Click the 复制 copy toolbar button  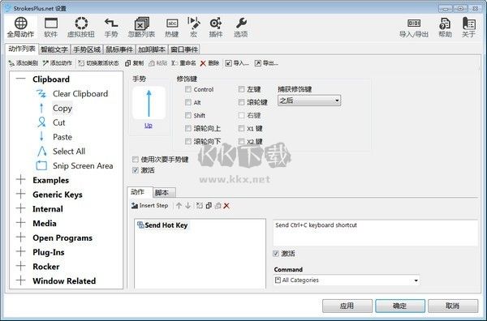(135, 63)
